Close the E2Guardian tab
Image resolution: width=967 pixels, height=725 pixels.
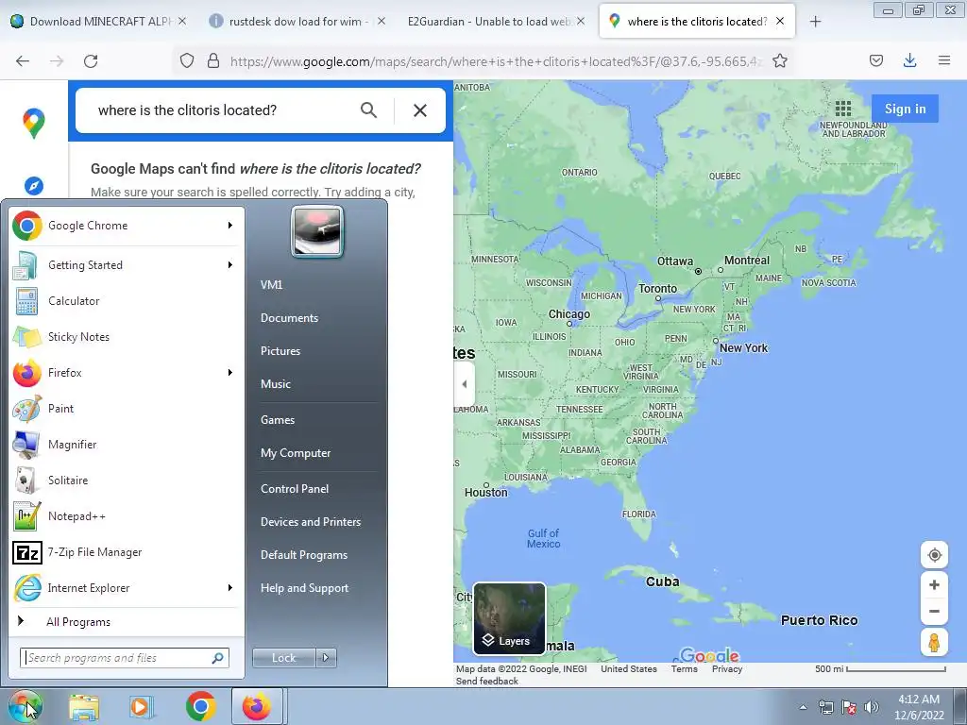(581, 21)
